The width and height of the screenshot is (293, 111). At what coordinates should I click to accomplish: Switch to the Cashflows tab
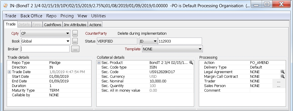click(x=52, y=25)
